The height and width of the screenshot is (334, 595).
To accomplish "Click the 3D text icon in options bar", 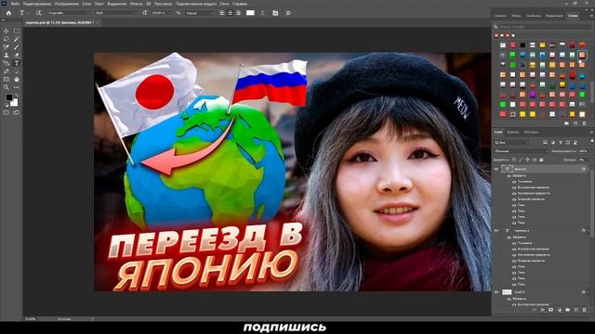I will [x=288, y=13].
